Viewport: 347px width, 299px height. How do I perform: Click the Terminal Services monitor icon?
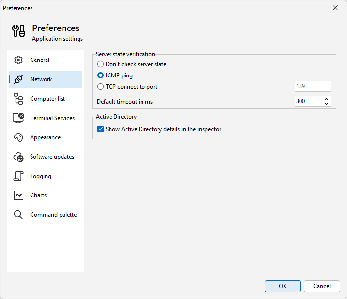coord(18,118)
